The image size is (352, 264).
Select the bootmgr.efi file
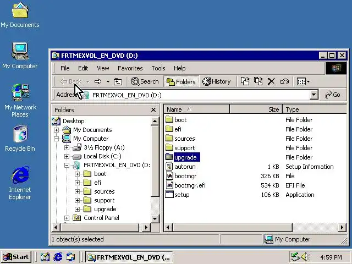pyautogui.click(x=190, y=185)
